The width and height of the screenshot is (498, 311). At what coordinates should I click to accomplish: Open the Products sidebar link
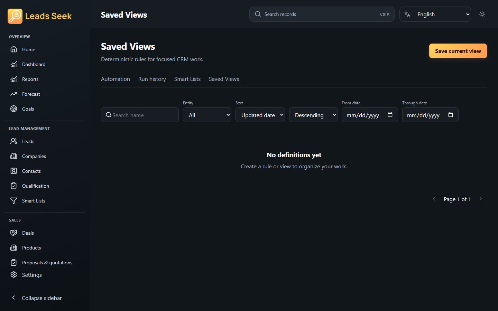pyautogui.click(x=45, y=248)
